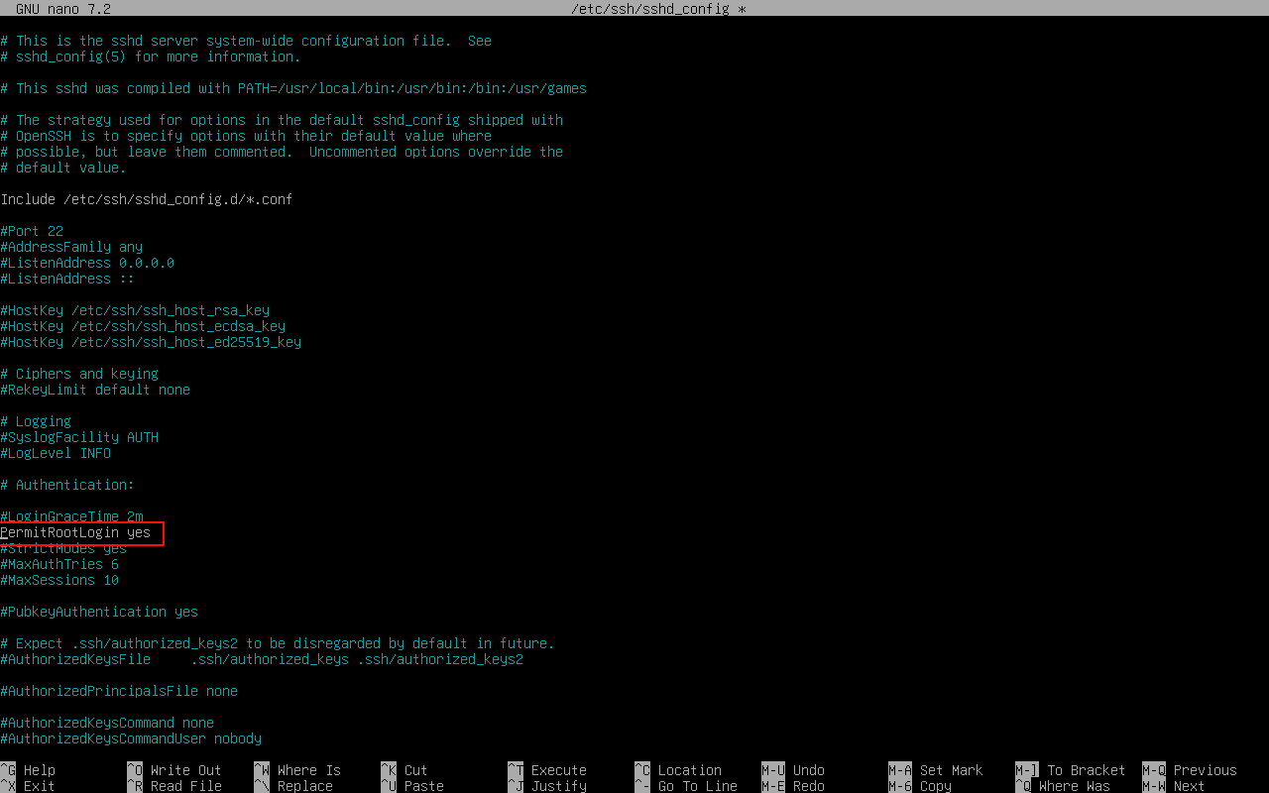
Task: Select the Go To Line shortcut
Action: [x=697, y=786]
